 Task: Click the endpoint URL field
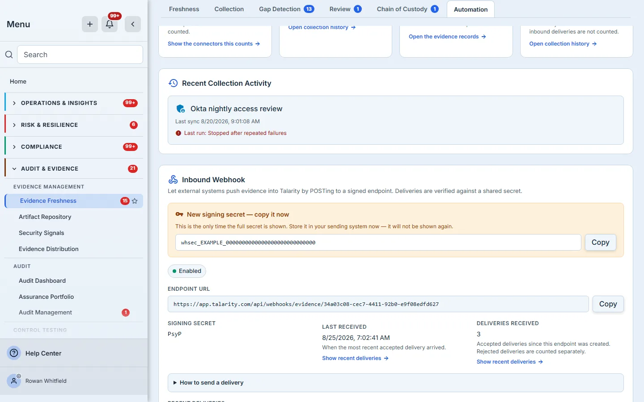click(x=378, y=304)
